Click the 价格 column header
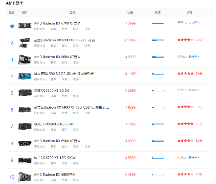This screenshot has height=184, width=216. pyautogui.click(x=130, y=13)
